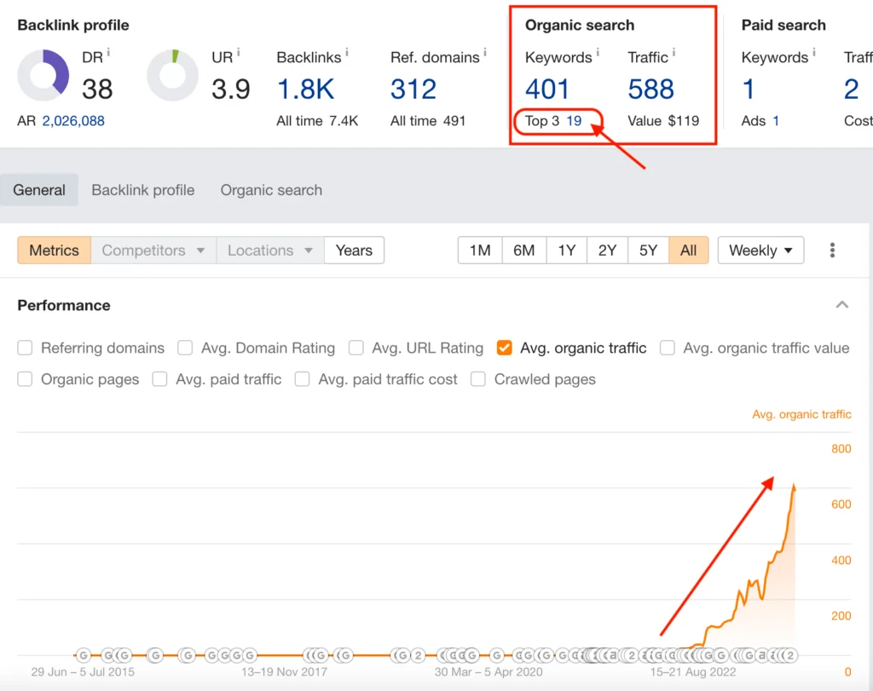This screenshot has width=873, height=691.
Task: Uncheck the Avg. organic traffic checkbox
Action: [x=505, y=348]
